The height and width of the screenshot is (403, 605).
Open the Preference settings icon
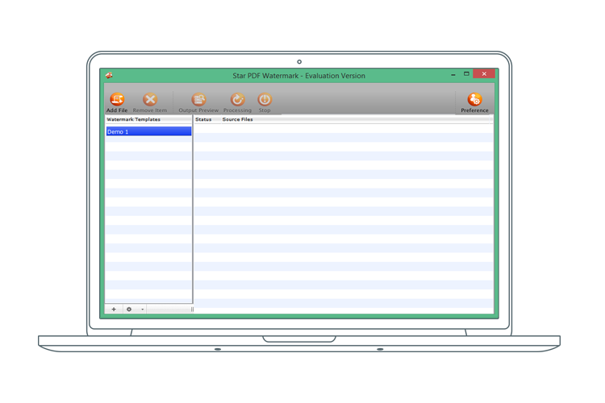pos(474,100)
